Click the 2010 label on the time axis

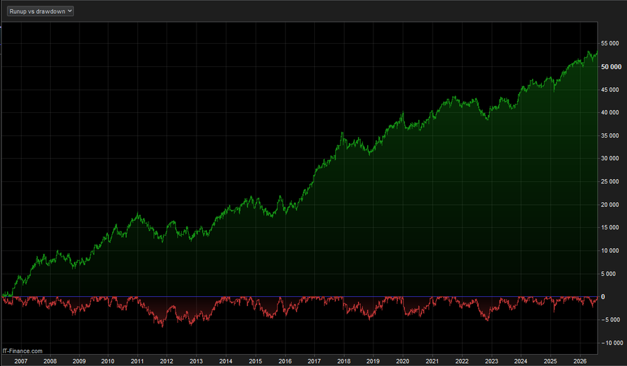click(x=107, y=361)
